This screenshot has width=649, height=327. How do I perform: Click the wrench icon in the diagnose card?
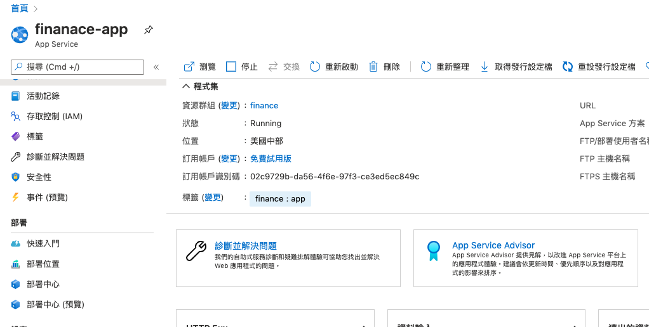coord(196,251)
